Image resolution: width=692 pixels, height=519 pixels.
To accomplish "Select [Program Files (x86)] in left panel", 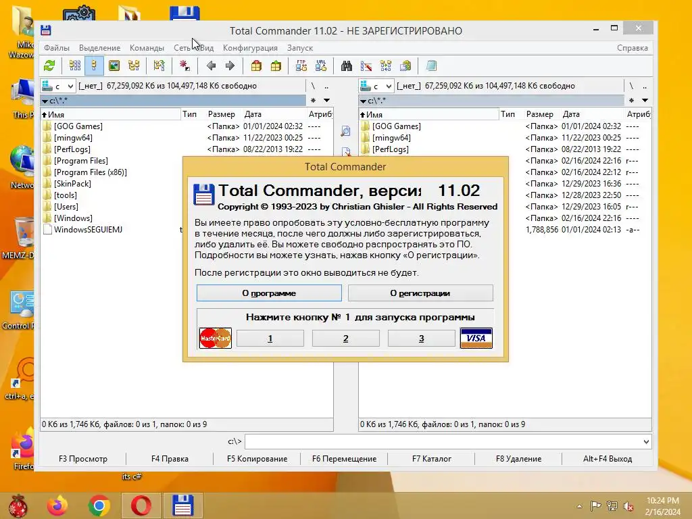I will 90,172.
